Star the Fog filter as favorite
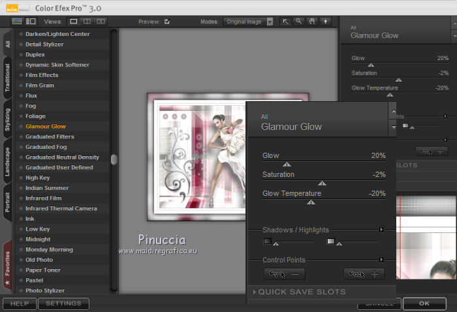Screen dimensions: 457x312 pos(21,106)
